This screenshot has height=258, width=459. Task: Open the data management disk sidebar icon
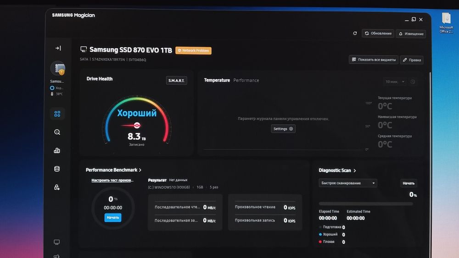point(57,169)
